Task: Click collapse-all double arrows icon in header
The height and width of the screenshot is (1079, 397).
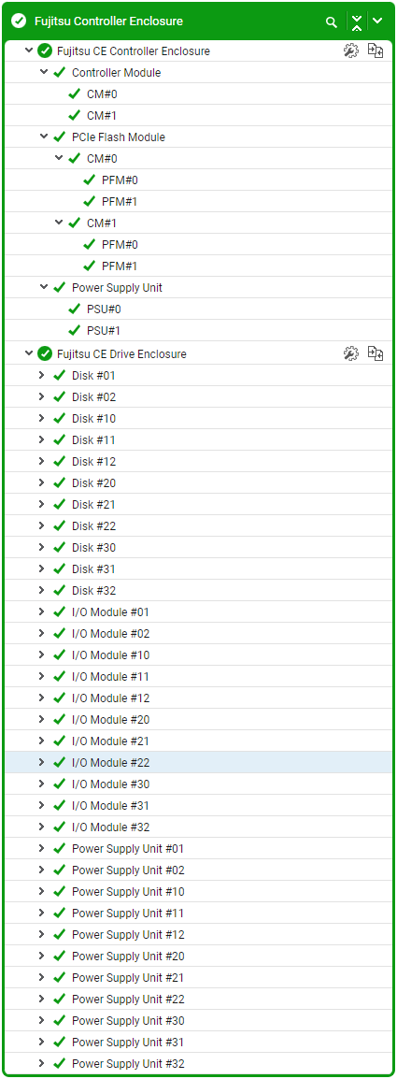Action: (x=357, y=22)
